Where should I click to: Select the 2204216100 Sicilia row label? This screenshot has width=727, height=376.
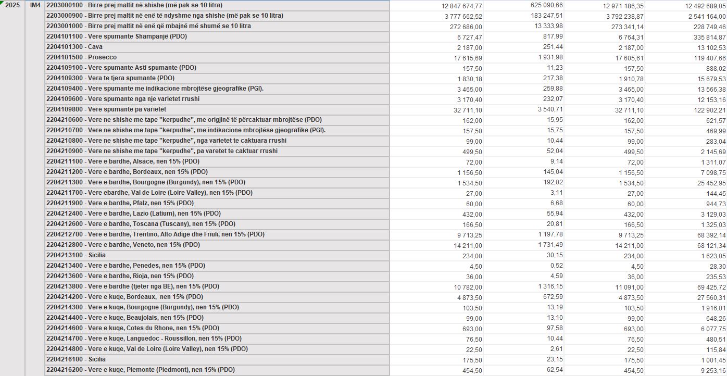coord(76,359)
